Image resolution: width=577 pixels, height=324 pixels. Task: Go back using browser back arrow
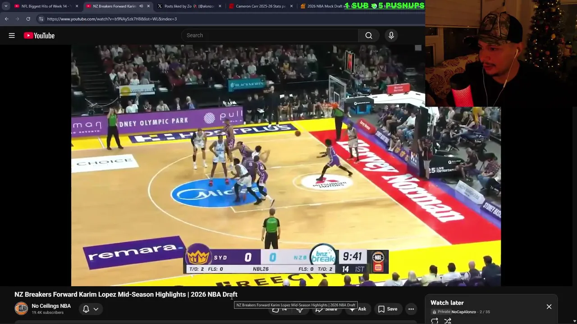tap(7, 19)
